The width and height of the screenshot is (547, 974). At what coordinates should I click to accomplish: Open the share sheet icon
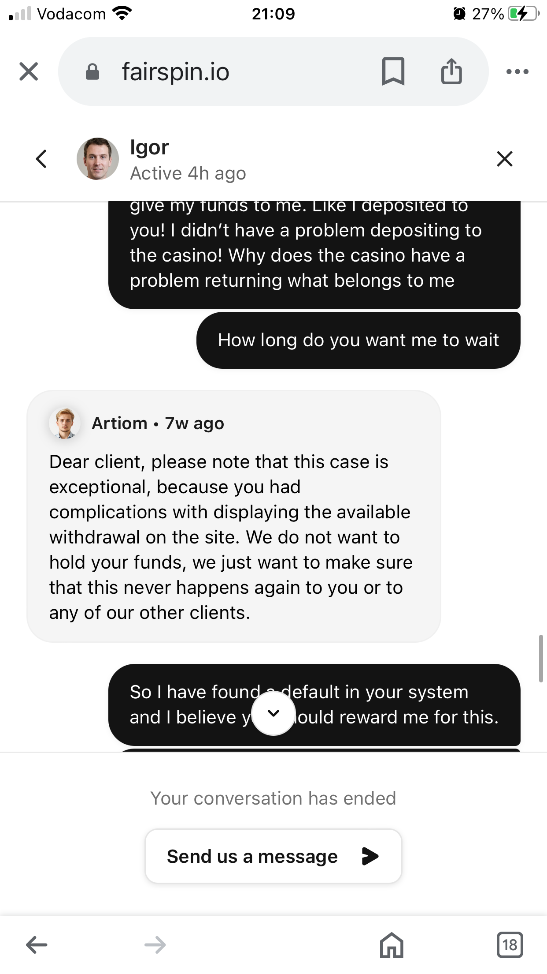(451, 71)
